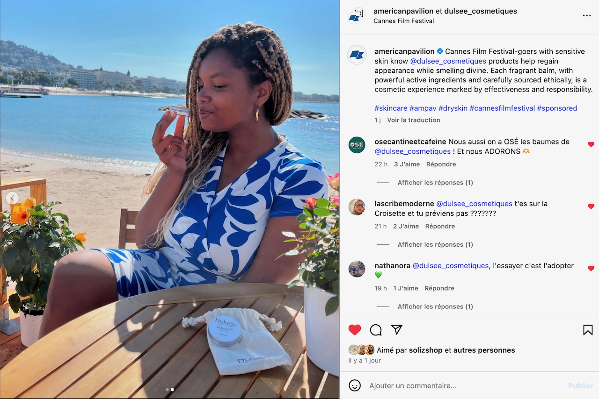Expand replies under osecantineetcafeine comment
This screenshot has width=599, height=399.
pos(435,183)
